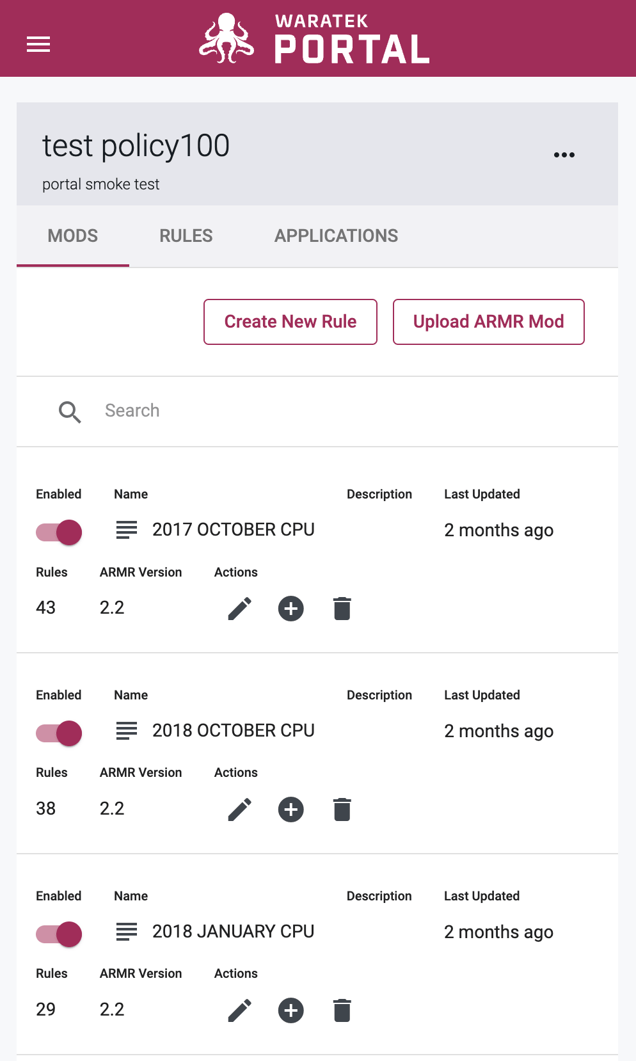This screenshot has width=636, height=1061.
Task: Delete the 2018 OCTOBER CPU mod
Action: [x=342, y=810]
